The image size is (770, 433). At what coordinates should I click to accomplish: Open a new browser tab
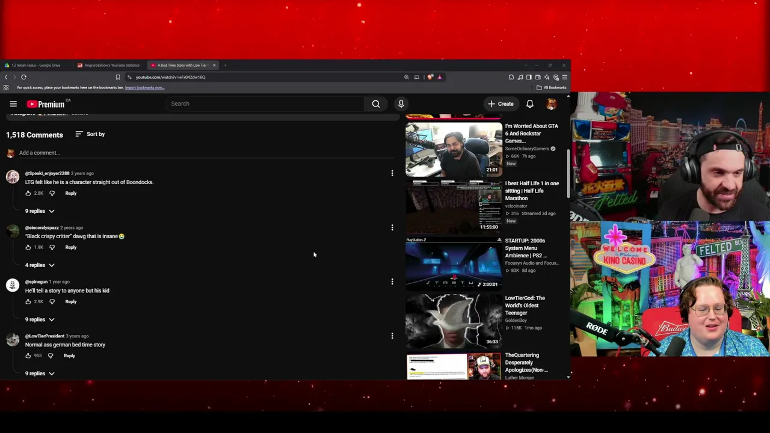click(x=225, y=65)
